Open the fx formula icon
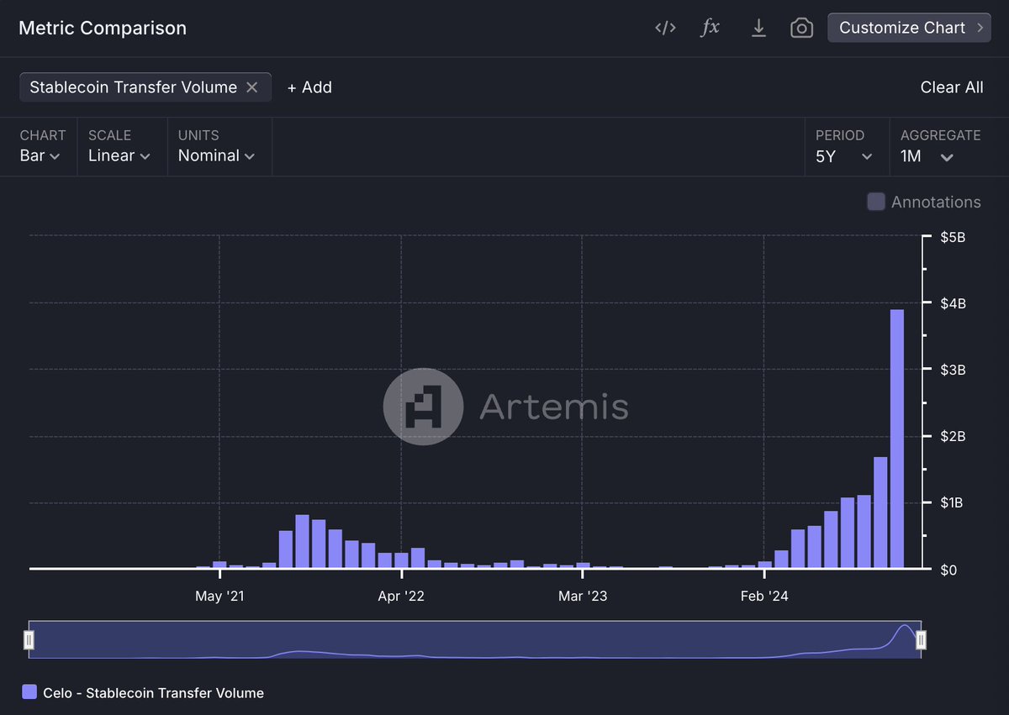The image size is (1009, 715). pyautogui.click(x=711, y=28)
